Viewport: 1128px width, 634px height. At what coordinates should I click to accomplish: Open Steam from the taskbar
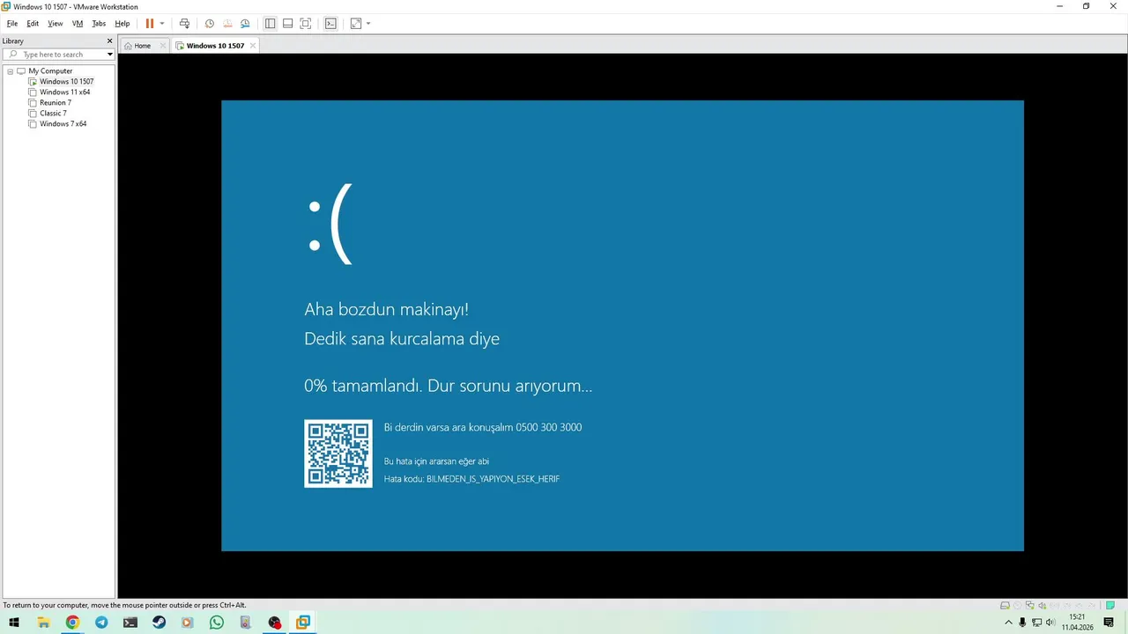click(x=159, y=623)
